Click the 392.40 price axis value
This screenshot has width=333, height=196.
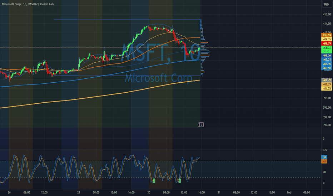click(x=327, y=125)
